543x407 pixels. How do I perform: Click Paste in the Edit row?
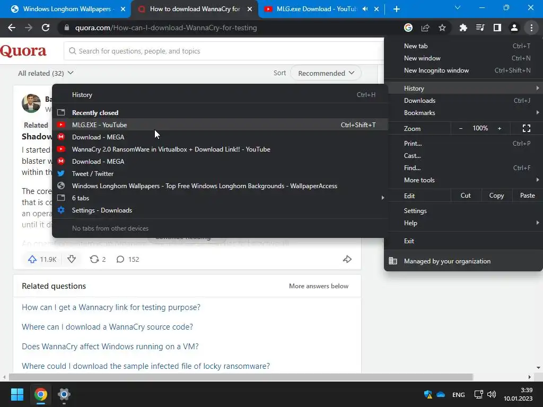pyautogui.click(x=527, y=196)
